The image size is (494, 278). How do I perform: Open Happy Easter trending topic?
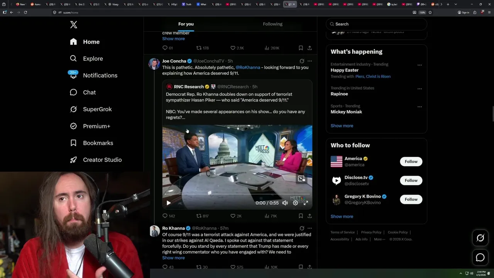pyautogui.click(x=345, y=70)
